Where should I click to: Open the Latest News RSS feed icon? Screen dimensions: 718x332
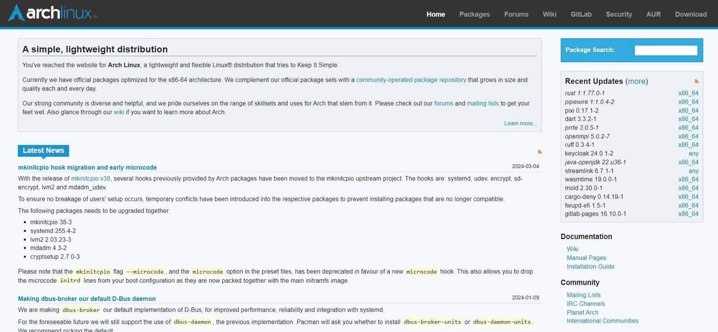(x=539, y=152)
